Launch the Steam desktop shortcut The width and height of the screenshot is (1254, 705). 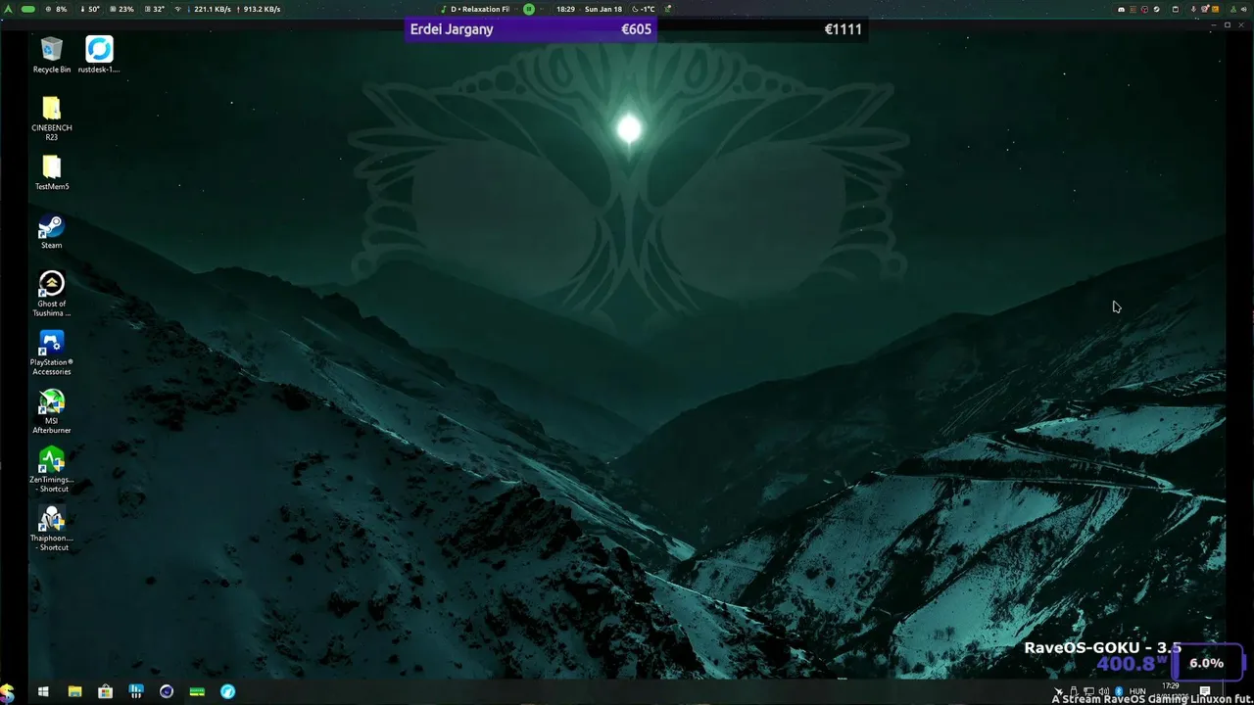tap(51, 232)
